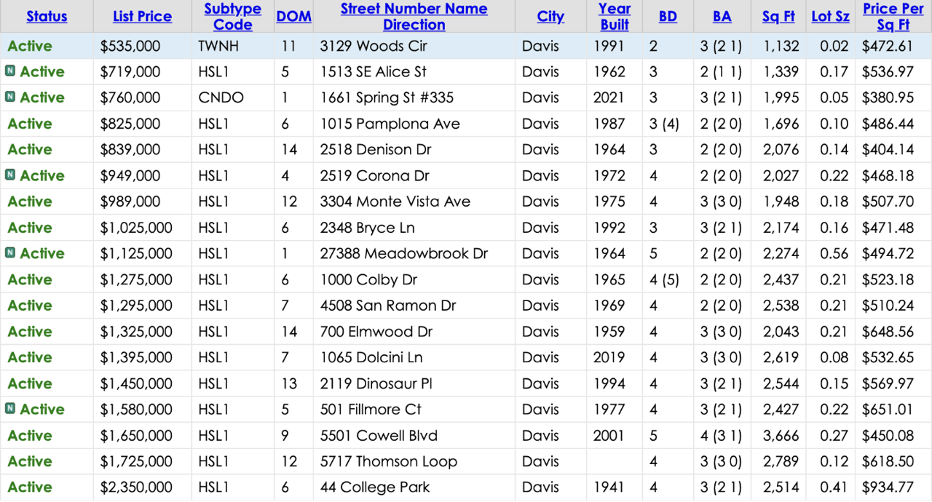Click the $380.95 price per sq ft
The height and width of the screenshot is (502, 932).
click(888, 97)
